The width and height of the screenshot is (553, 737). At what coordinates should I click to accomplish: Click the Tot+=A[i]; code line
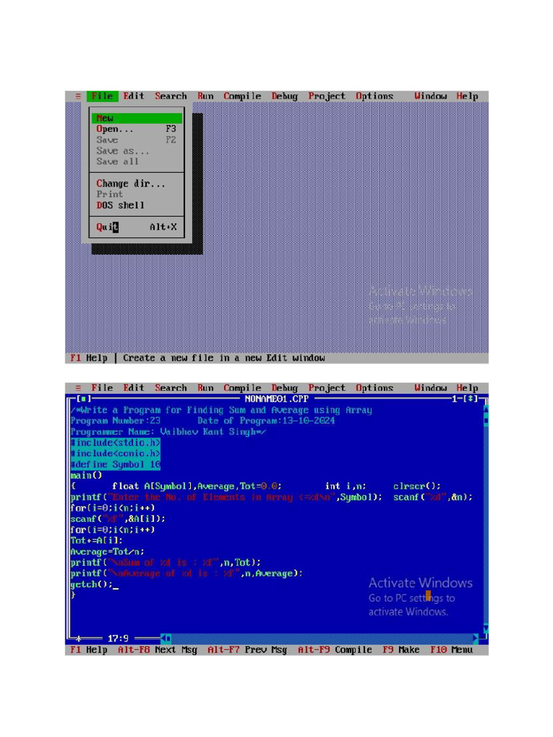(x=96, y=541)
